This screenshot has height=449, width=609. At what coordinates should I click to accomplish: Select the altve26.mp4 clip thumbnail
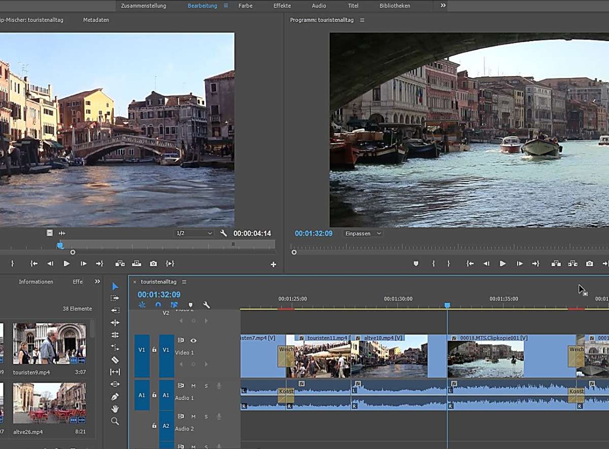[49, 403]
